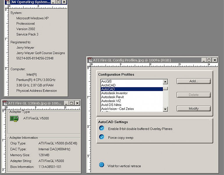
Task: Click the document icon in ATI Fire GL 128mb title bar
Action: click(x=5, y=103)
